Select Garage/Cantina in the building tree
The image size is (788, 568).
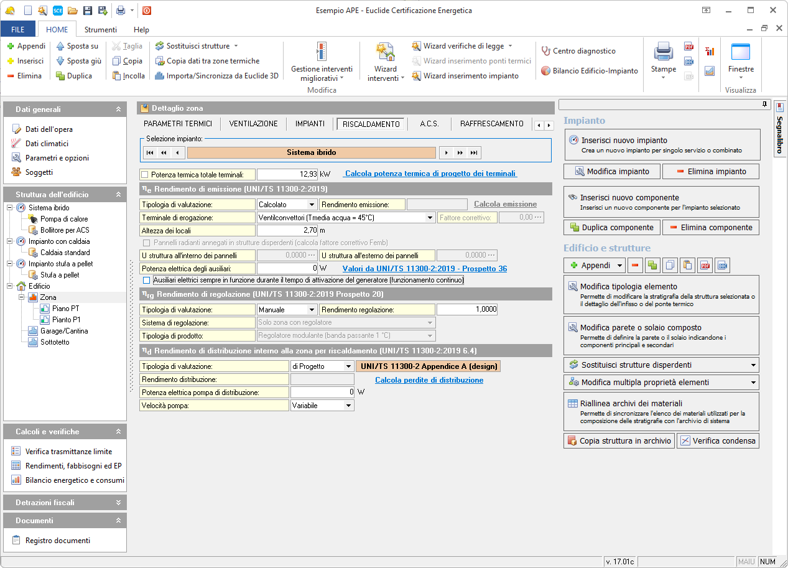pos(63,331)
